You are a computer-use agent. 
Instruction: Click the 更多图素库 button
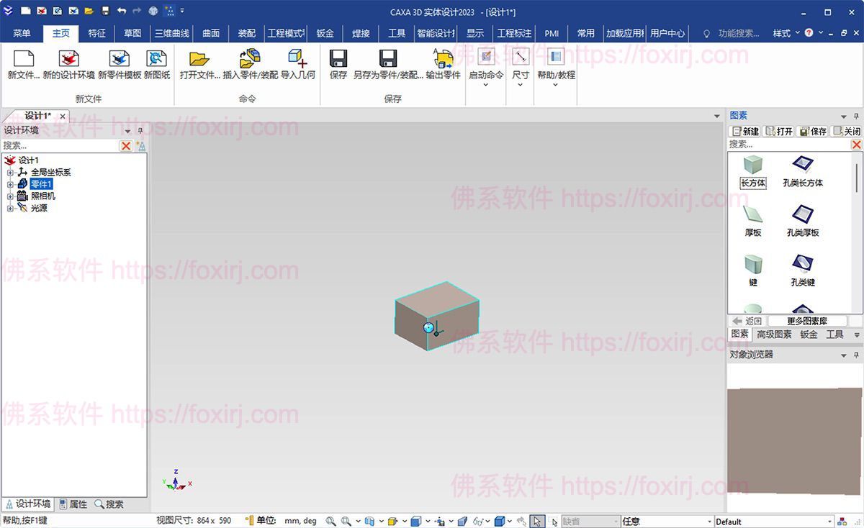[808, 320]
